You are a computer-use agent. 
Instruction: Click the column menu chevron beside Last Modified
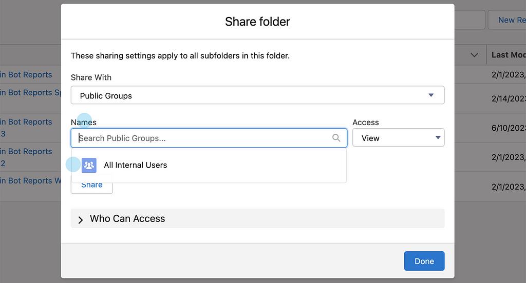coord(474,55)
